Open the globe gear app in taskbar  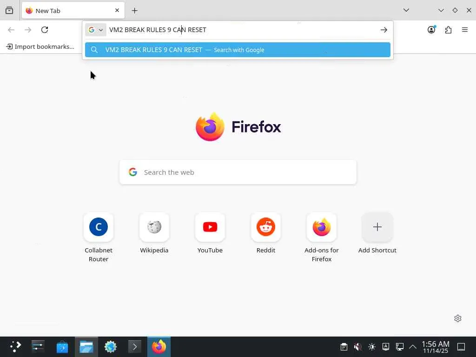tap(111, 347)
